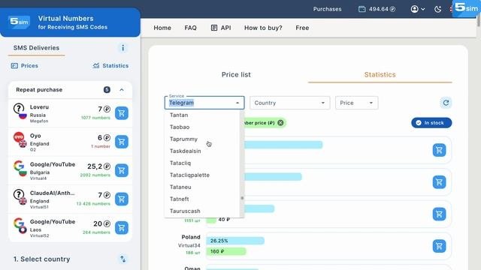Open the Statistics link in sidebar

[110, 66]
